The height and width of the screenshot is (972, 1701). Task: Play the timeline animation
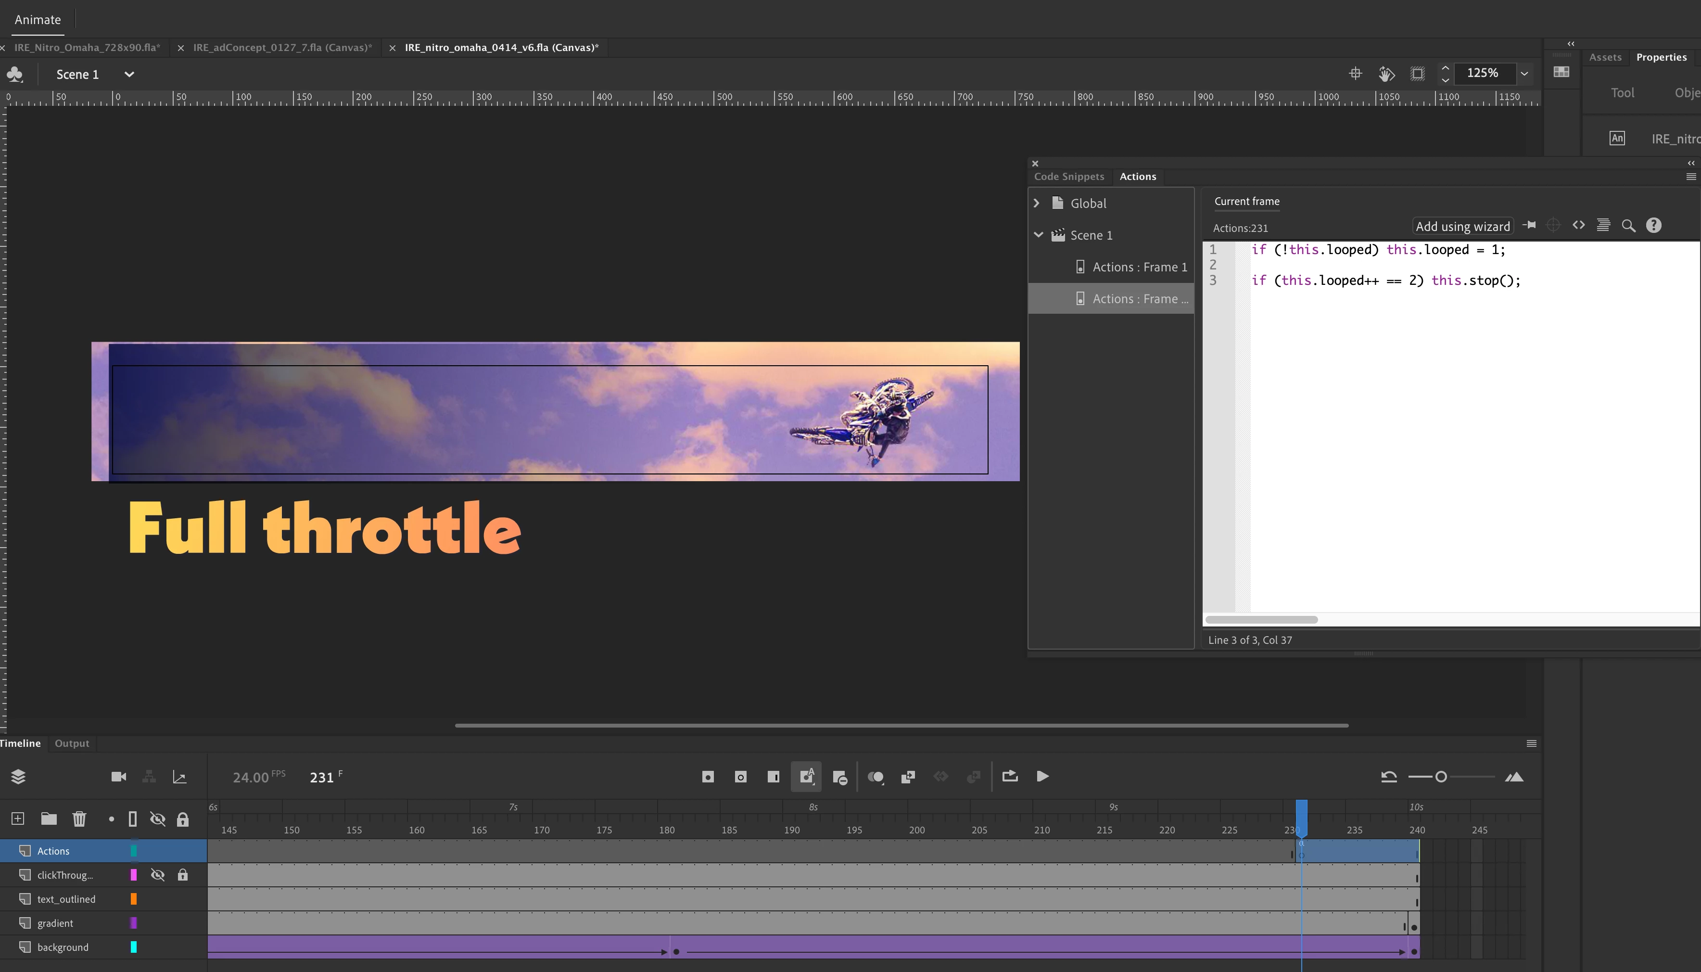pyautogui.click(x=1042, y=776)
